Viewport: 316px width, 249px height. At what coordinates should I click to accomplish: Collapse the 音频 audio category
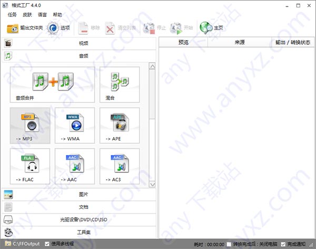point(79,56)
